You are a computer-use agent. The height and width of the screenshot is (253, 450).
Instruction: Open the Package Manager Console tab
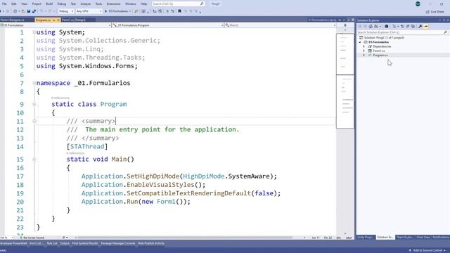point(117,244)
